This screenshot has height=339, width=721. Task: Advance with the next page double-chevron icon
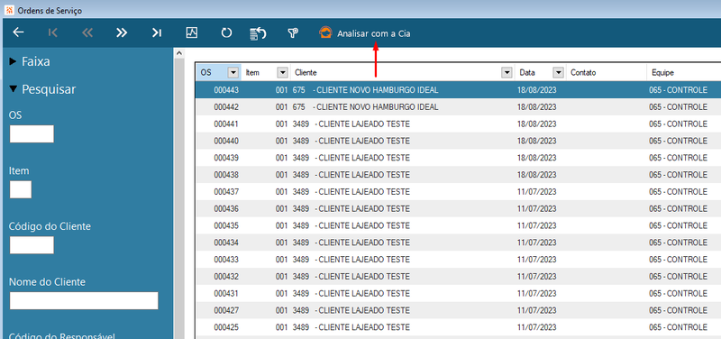point(122,32)
